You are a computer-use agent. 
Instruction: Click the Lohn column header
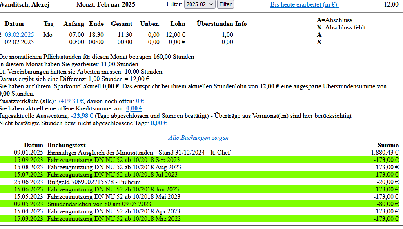178,24
